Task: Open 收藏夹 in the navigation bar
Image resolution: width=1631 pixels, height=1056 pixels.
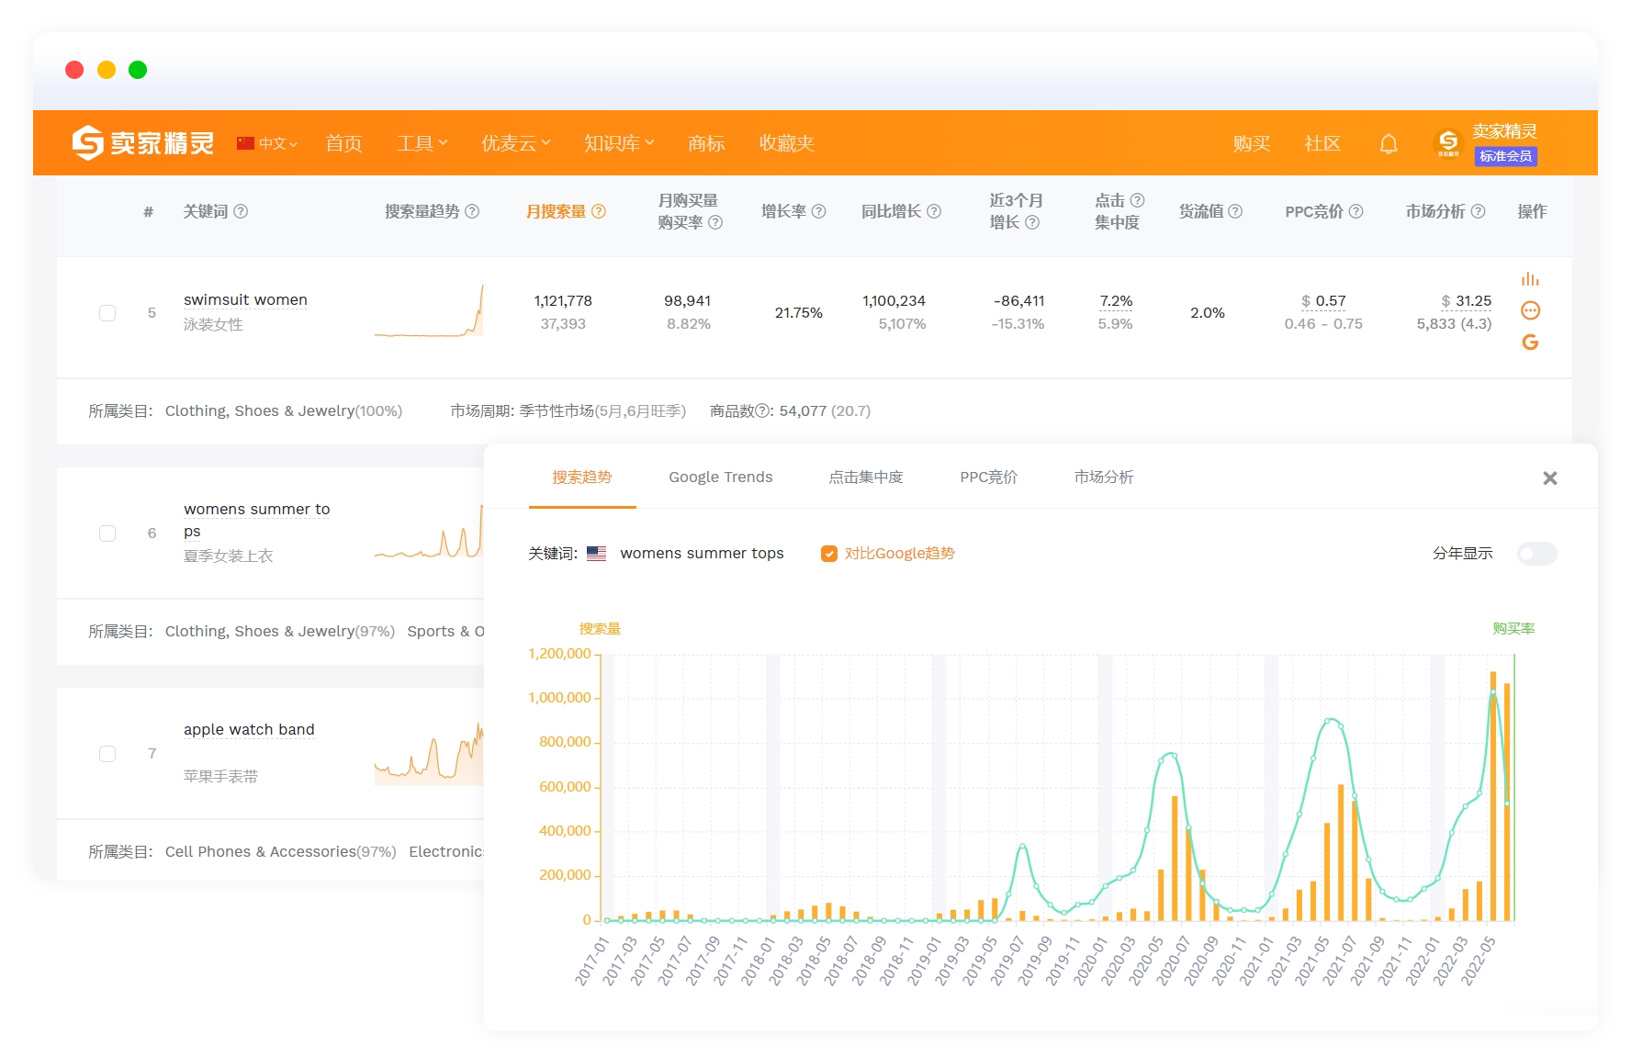Action: pos(786,143)
